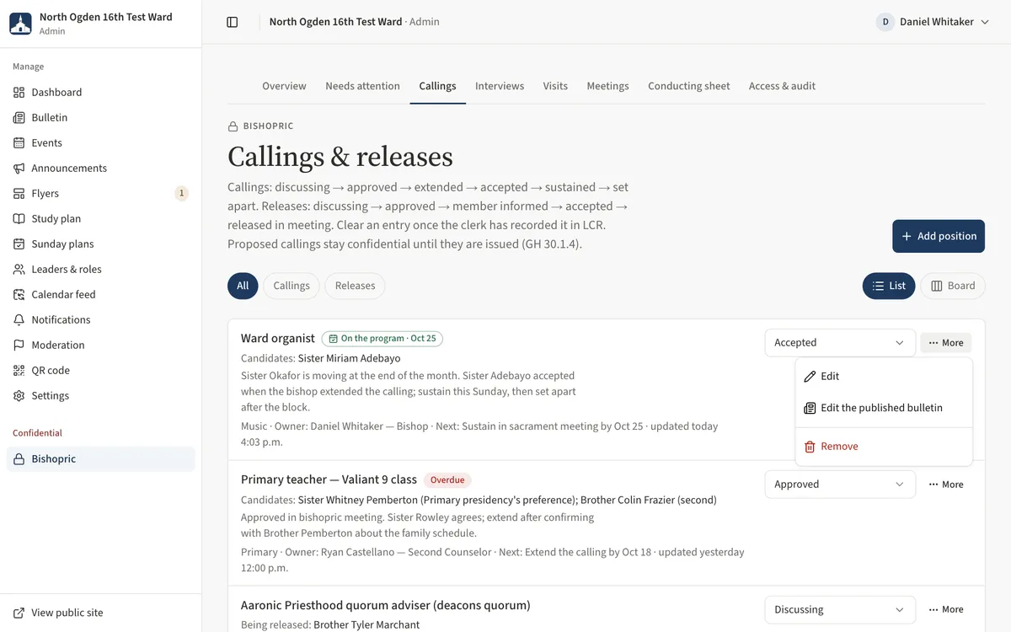Open Study plan in the sidebar
The image size is (1011, 632).
[101, 218]
